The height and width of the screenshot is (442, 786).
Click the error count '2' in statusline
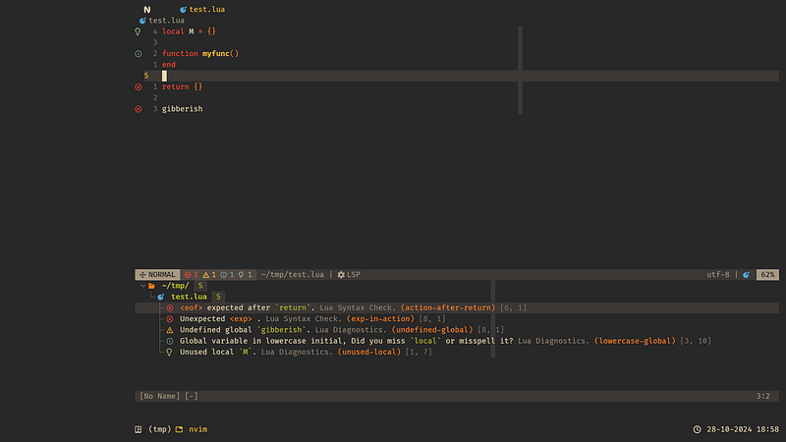tap(191, 275)
